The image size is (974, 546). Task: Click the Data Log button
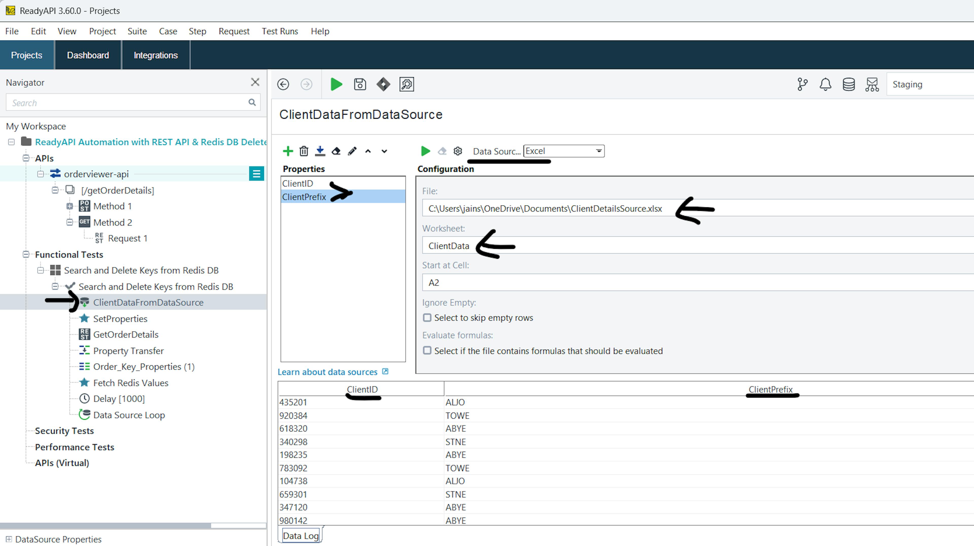[301, 536]
